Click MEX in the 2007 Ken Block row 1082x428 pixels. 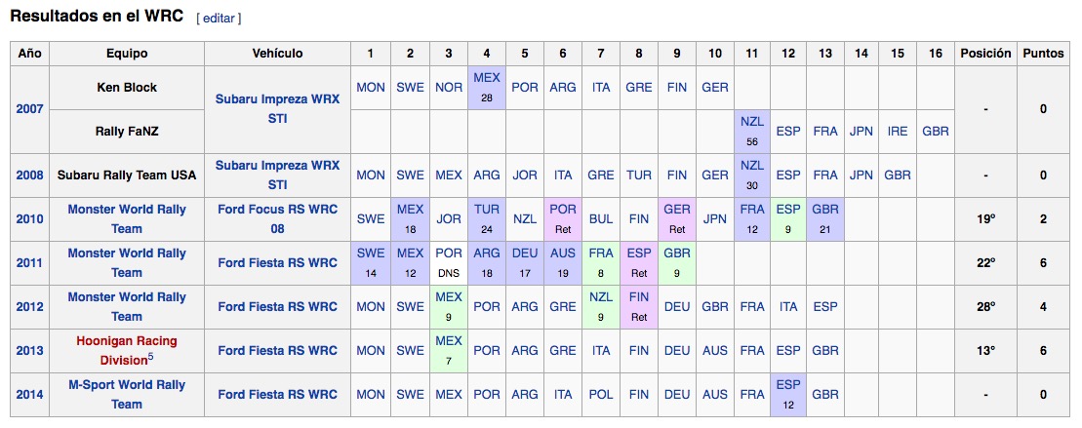487,77
